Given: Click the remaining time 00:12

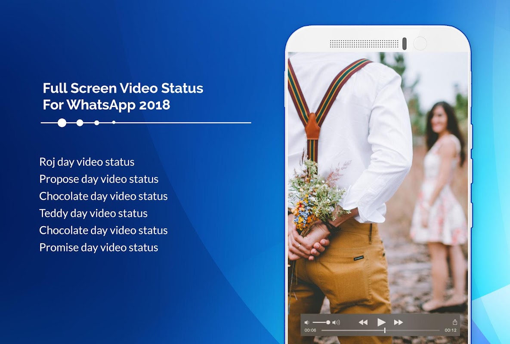Looking at the screenshot, I should pyautogui.click(x=451, y=330).
